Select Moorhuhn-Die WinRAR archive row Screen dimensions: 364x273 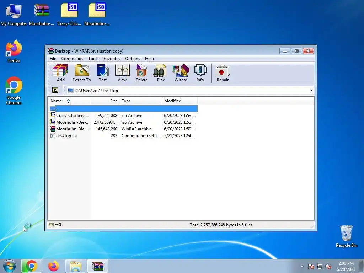click(123, 129)
